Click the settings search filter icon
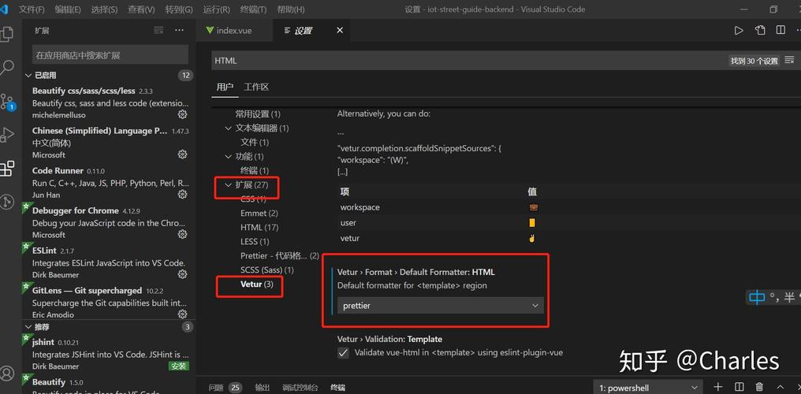This screenshot has height=394, width=801. [789, 60]
